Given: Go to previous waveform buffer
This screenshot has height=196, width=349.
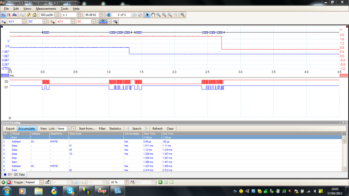Looking at the screenshot, I should pos(109,15).
